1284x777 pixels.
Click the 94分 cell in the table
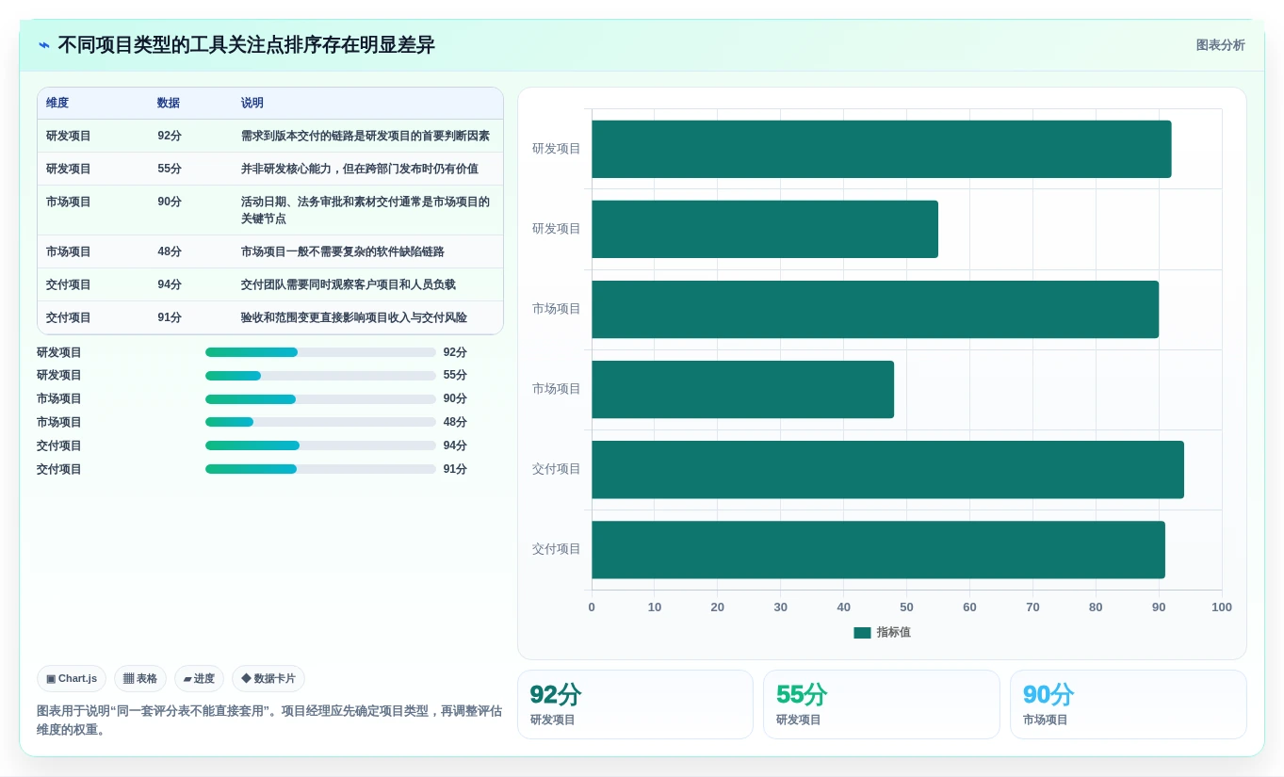tap(170, 284)
